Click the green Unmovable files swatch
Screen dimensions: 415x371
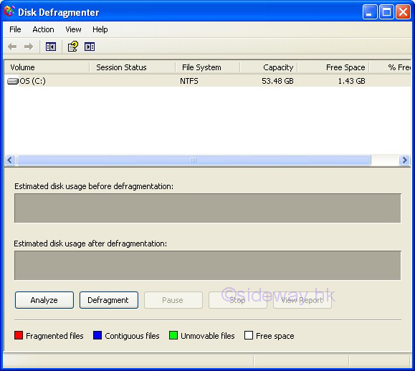click(x=173, y=335)
